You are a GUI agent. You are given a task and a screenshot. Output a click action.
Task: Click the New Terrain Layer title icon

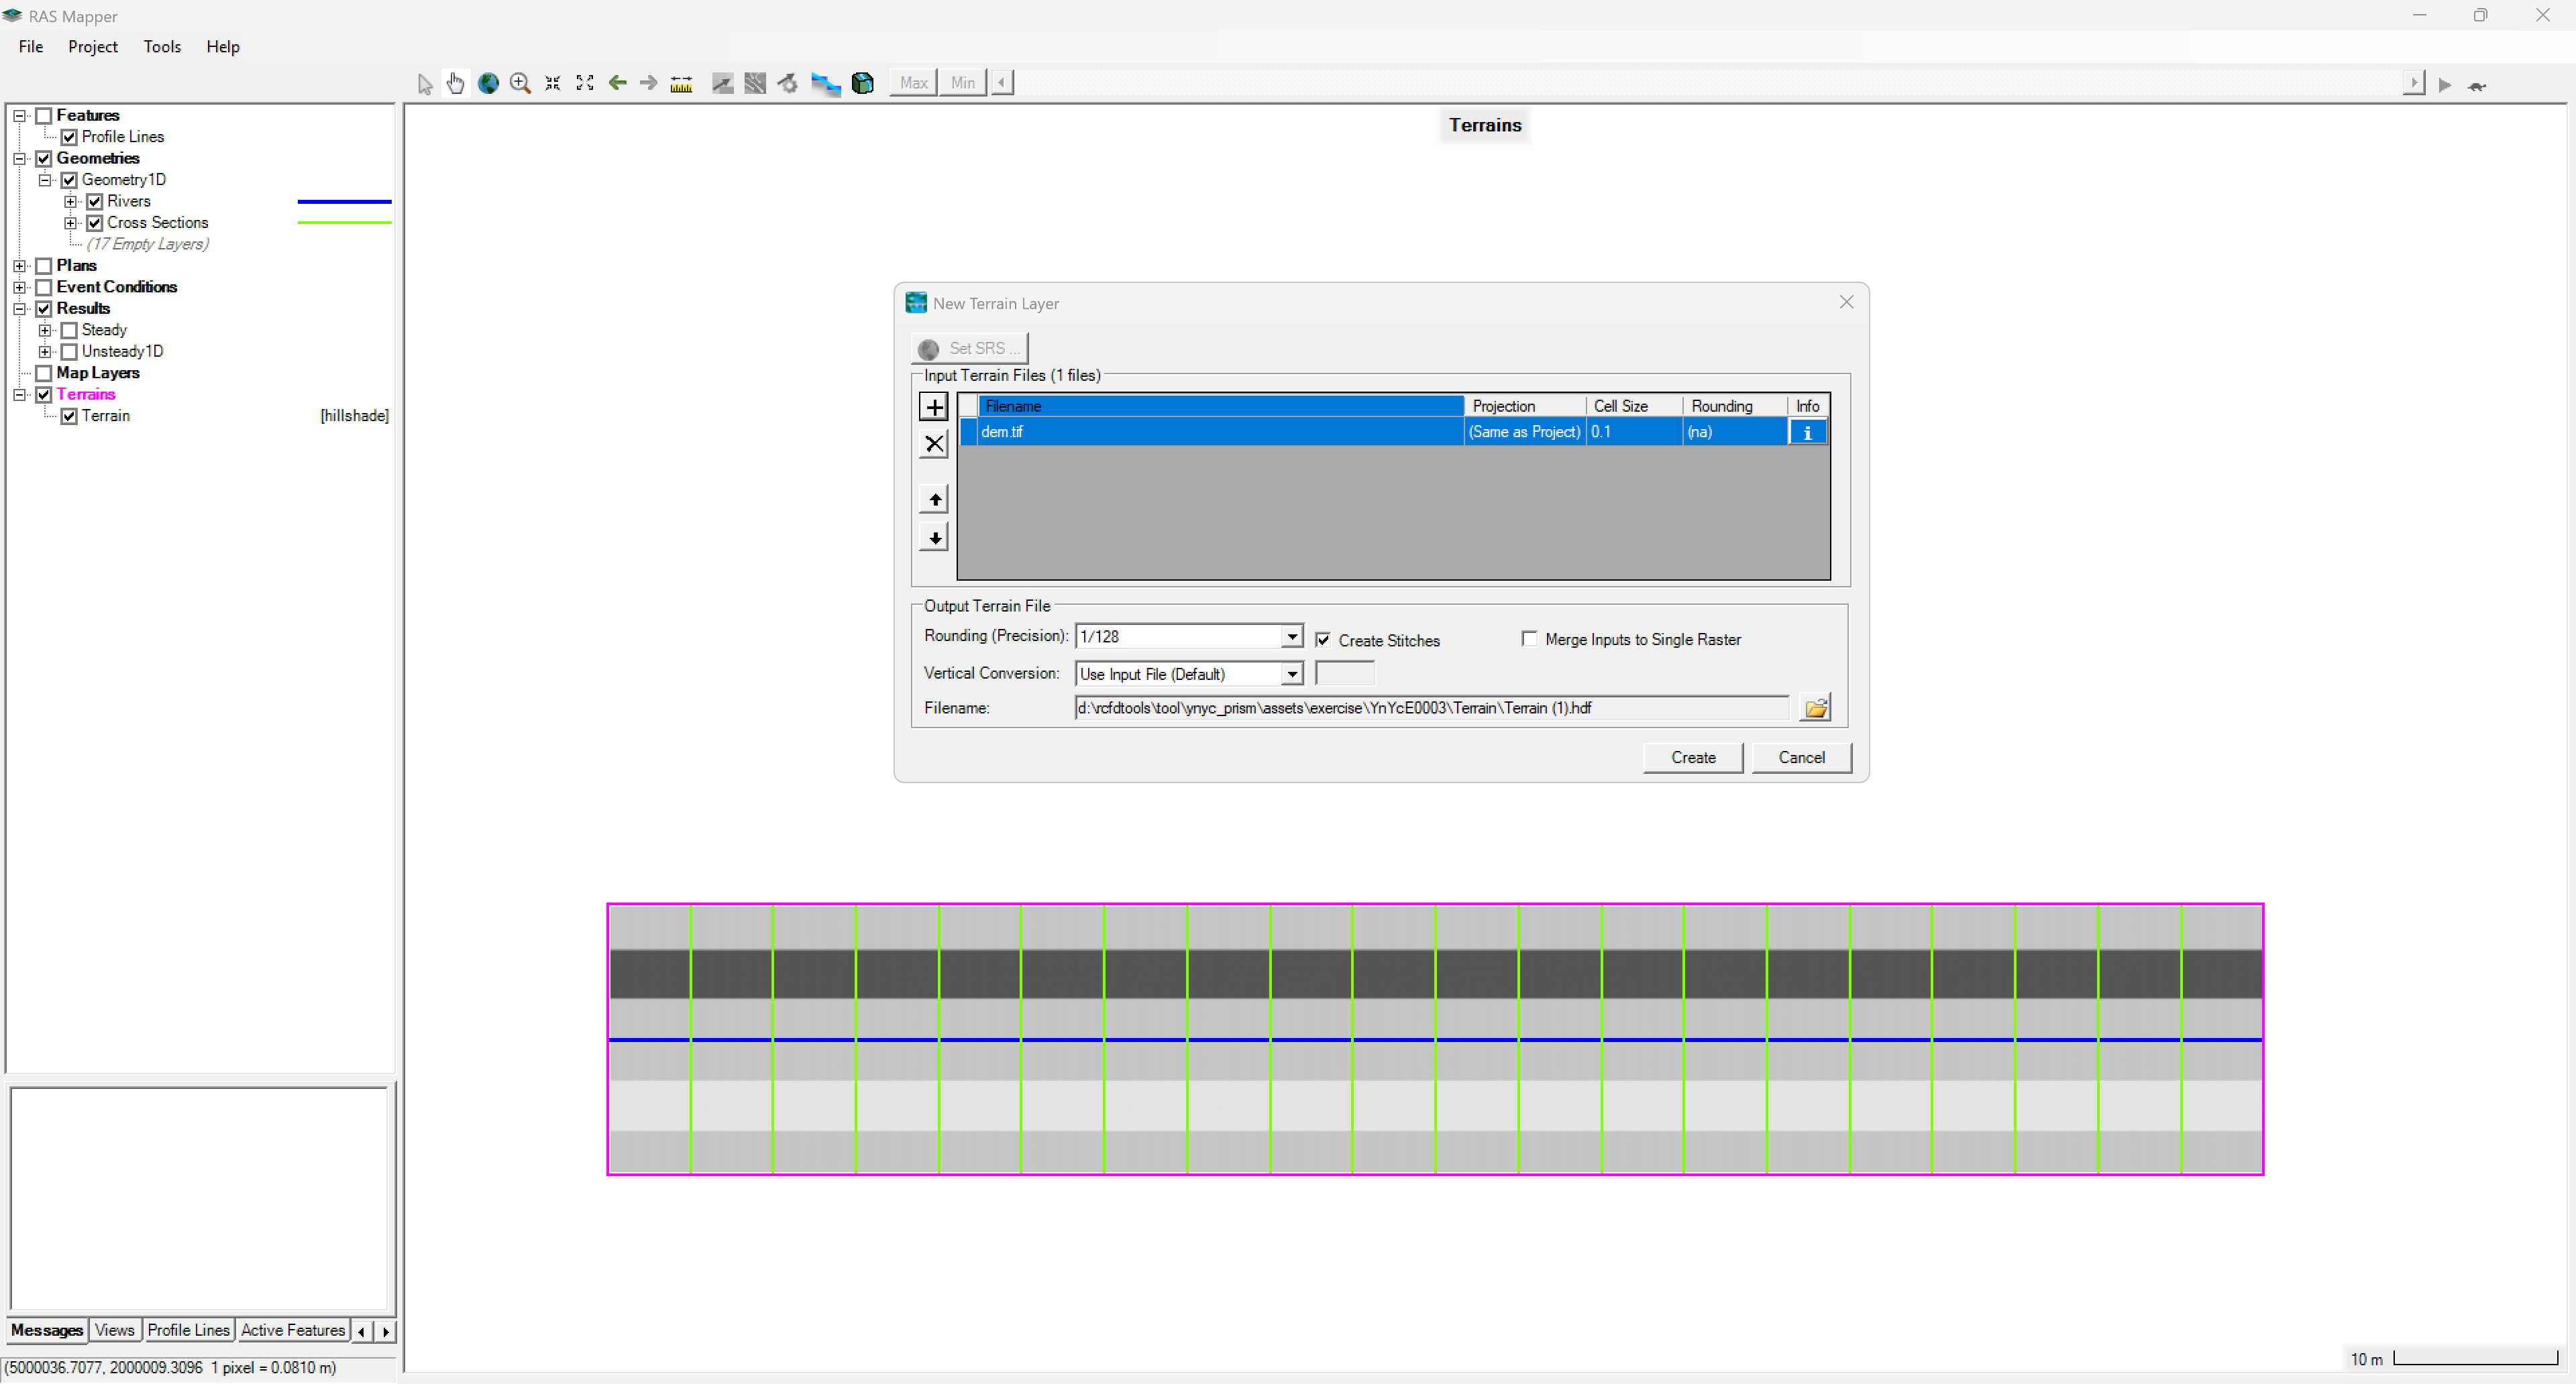916,303
